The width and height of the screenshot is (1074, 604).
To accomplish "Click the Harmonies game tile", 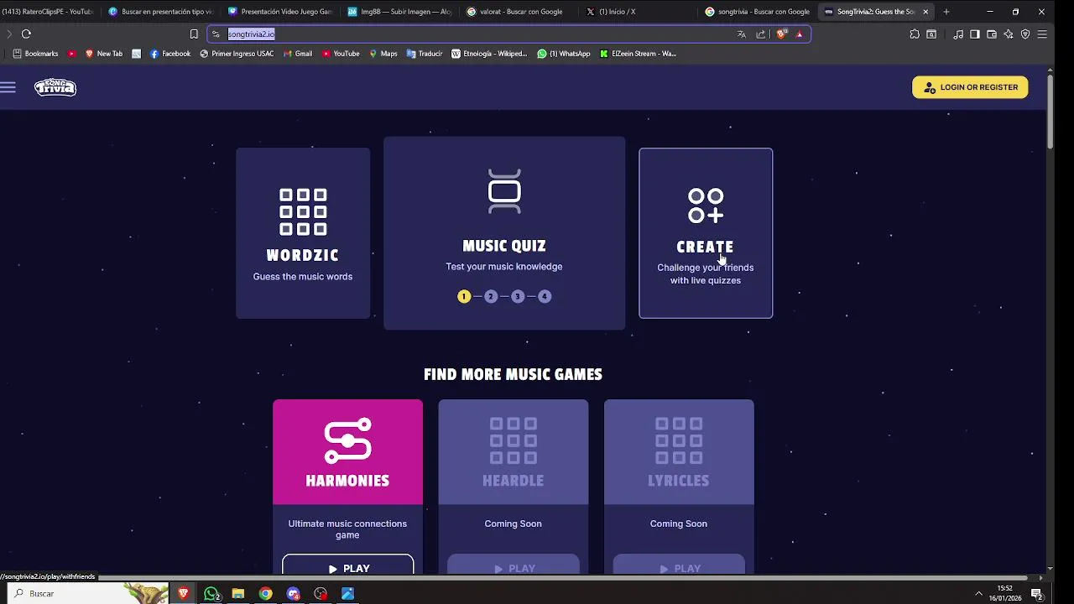I will (347, 452).
